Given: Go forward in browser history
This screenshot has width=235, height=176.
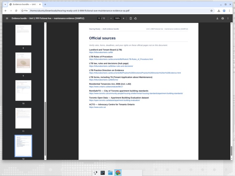Looking at the screenshot, I should pos(11,11).
